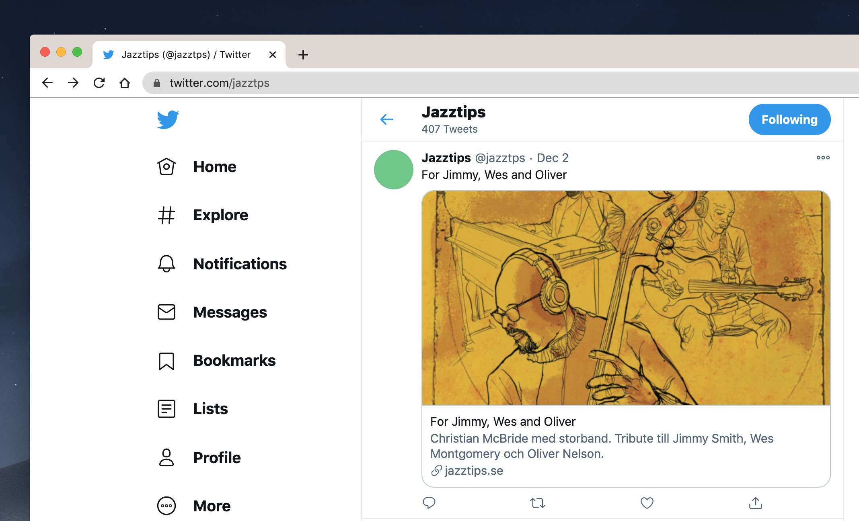Click the Twitter bird logo in sidebar
The height and width of the screenshot is (521, 859).
(168, 119)
